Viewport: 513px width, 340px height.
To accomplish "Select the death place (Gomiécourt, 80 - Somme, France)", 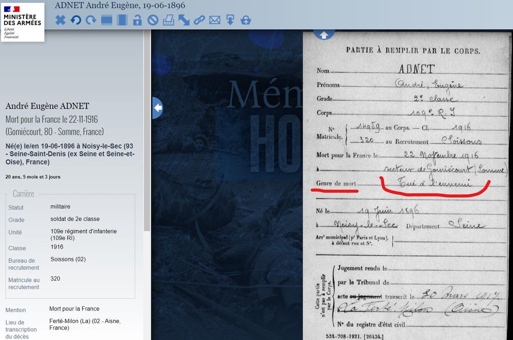I will pos(55,132).
